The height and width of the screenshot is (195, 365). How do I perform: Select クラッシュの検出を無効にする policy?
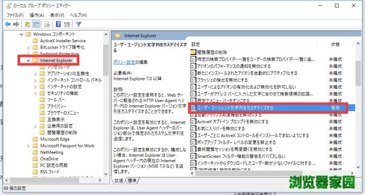pyautogui.click(x=222, y=80)
